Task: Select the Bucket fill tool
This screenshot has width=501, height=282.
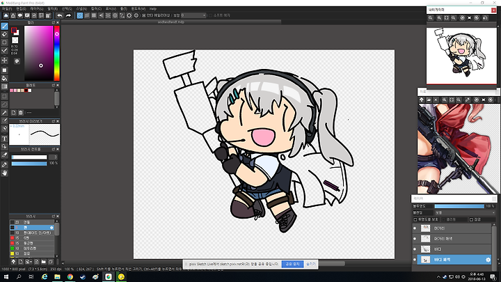Action: point(4,78)
